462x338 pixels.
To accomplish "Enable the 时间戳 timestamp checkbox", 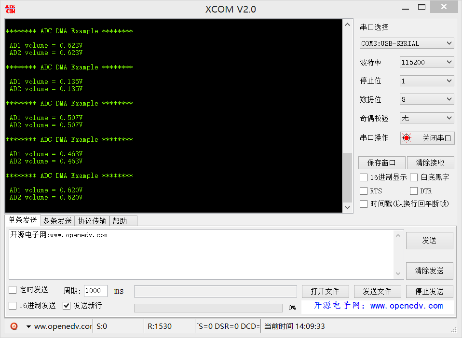I will pos(364,203).
